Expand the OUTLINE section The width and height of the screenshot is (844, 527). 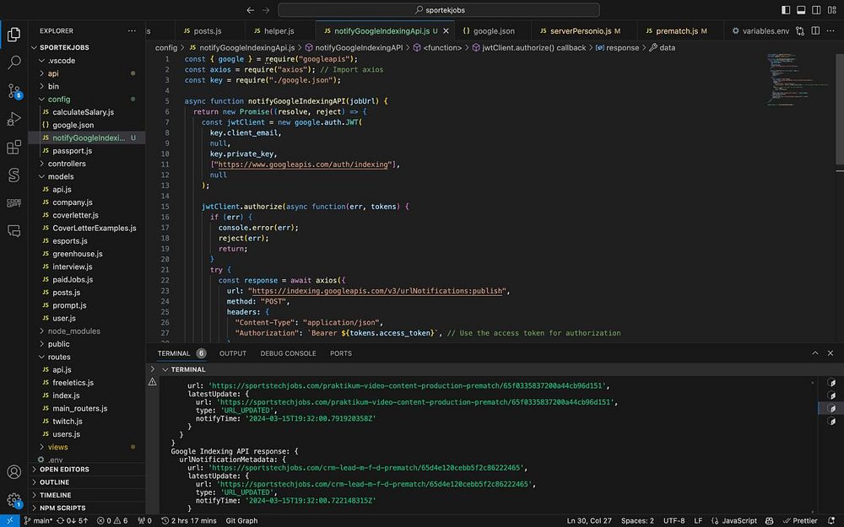tap(54, 482)
